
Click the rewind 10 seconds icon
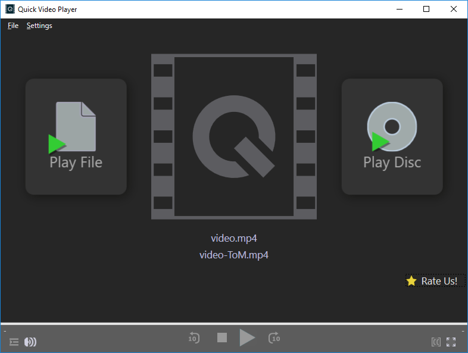coord(194,338)
